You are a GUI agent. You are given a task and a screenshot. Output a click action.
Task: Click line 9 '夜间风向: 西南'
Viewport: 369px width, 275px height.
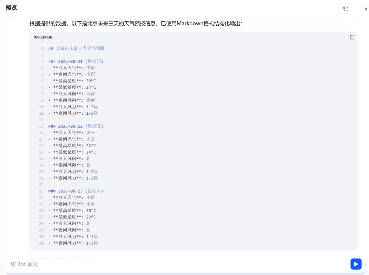tap(71, 100)
